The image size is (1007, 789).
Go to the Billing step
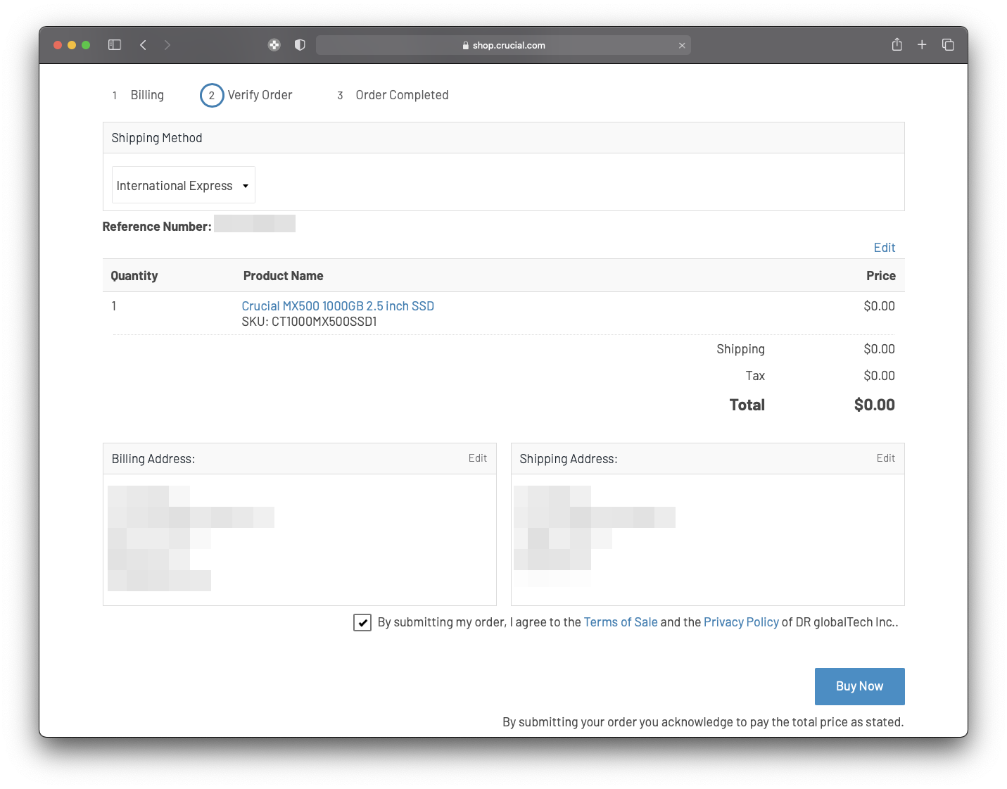147,95
